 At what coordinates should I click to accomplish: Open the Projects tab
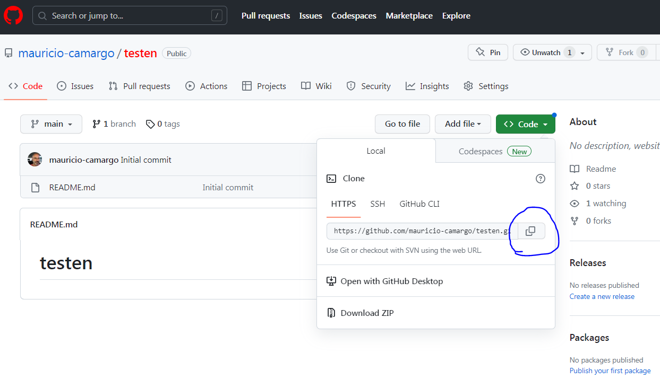(264, 86)
